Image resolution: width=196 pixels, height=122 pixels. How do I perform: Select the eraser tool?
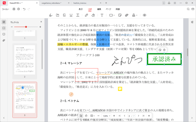93,15
